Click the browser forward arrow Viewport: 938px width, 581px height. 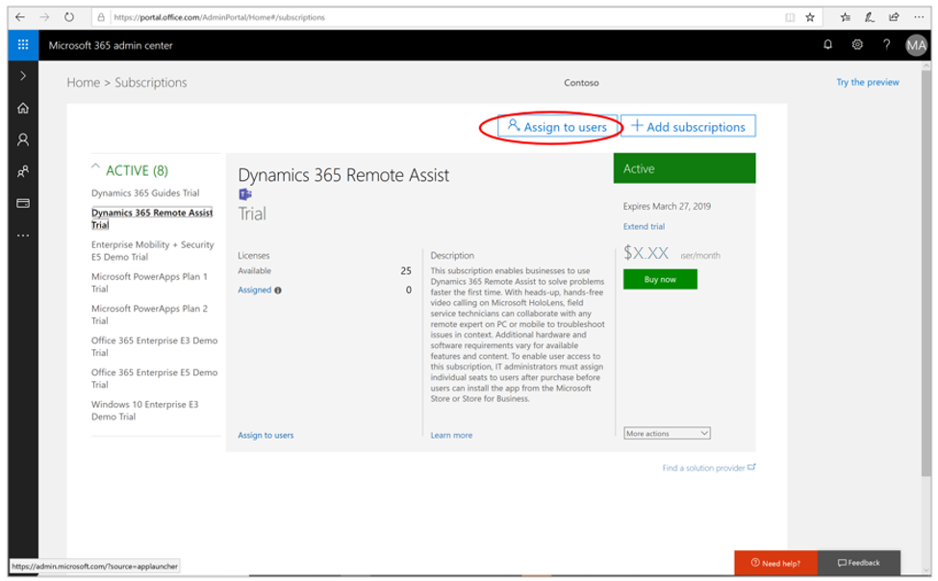tap(44, 17)
